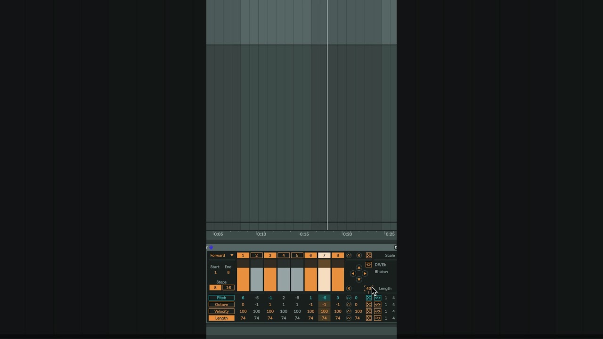
Task: Toggle step 7 on the sequencer
Action: click(x=324, y=255)
